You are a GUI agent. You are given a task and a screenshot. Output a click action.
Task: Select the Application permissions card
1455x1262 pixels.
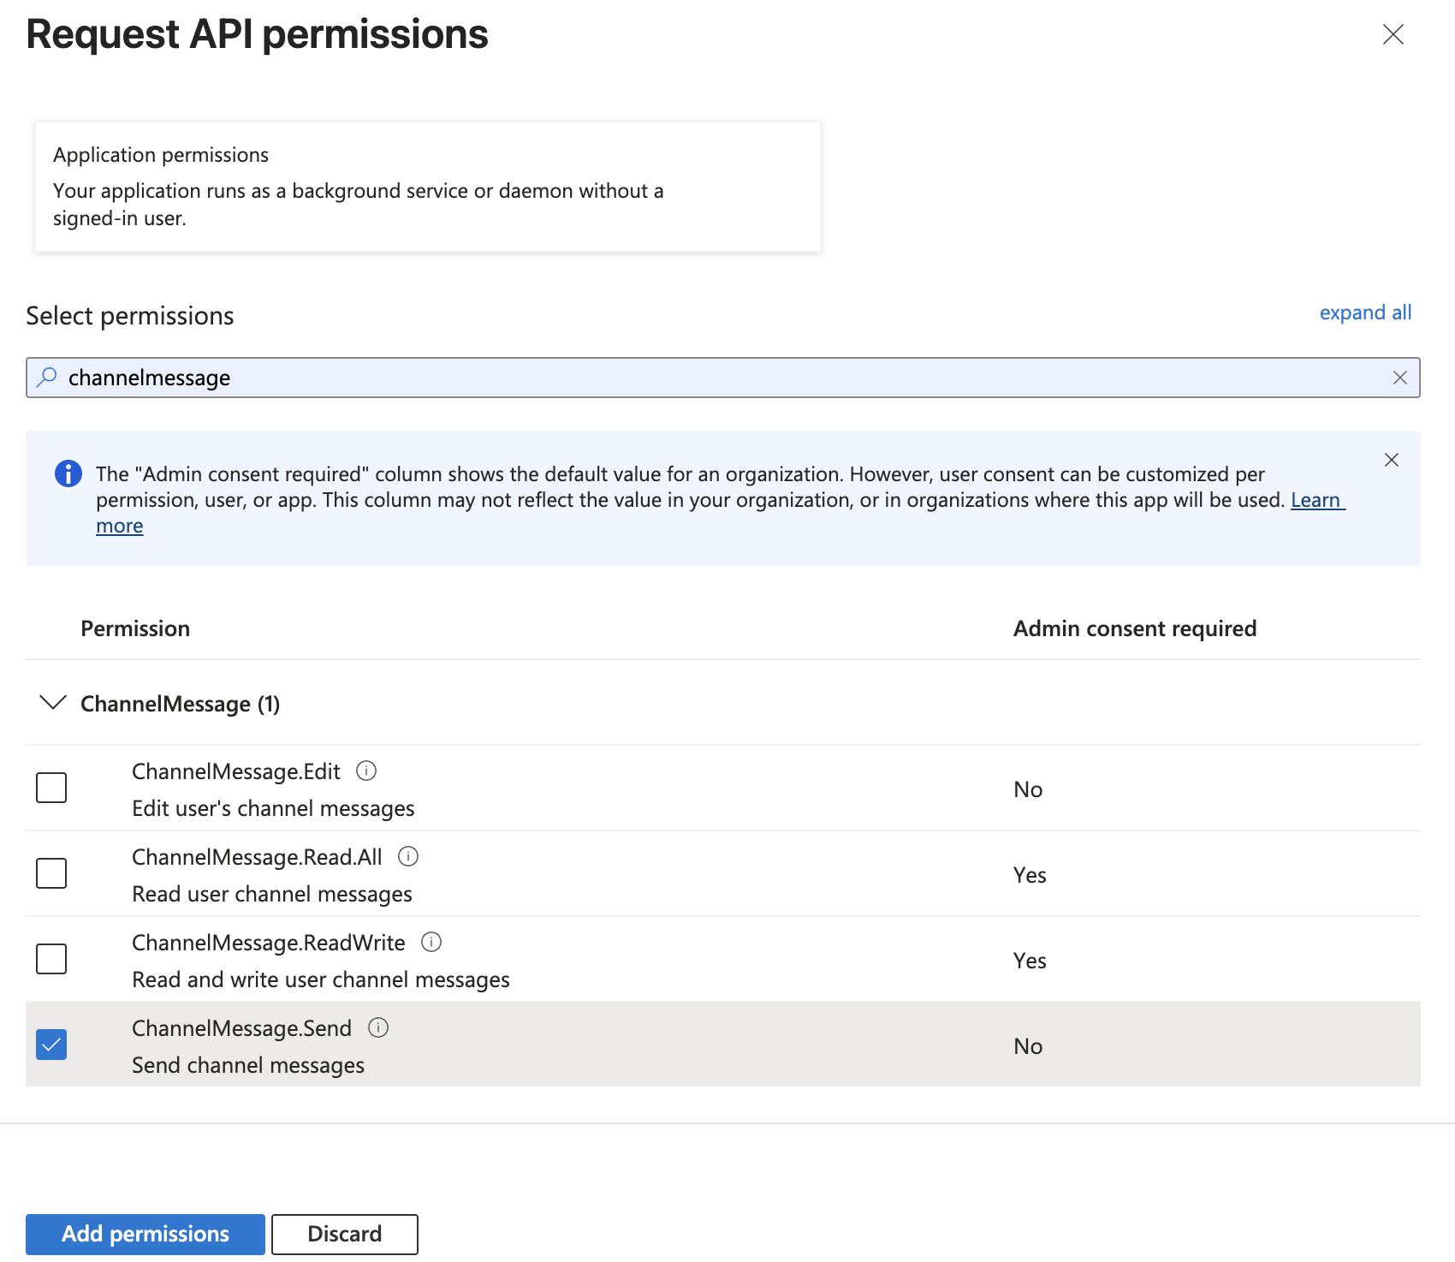point(428,186)
